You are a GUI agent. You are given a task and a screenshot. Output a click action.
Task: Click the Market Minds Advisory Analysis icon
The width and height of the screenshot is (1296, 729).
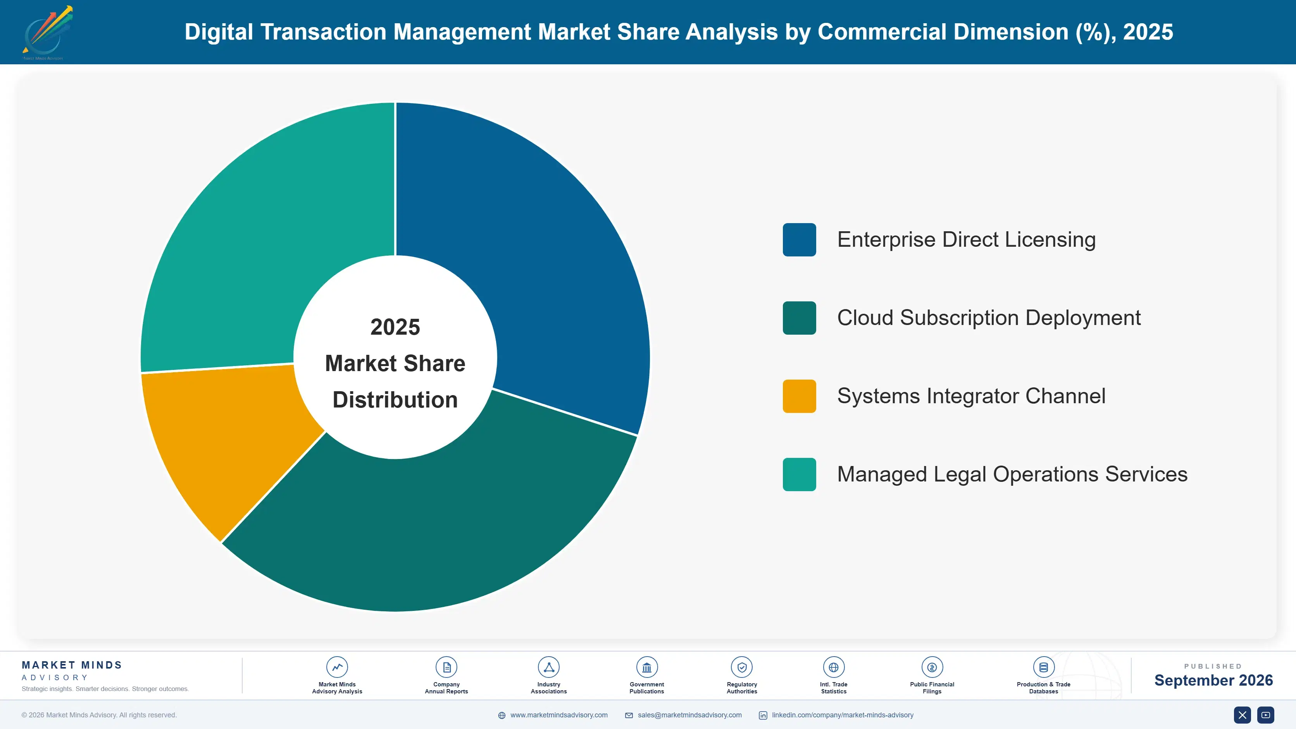point(336,667)
